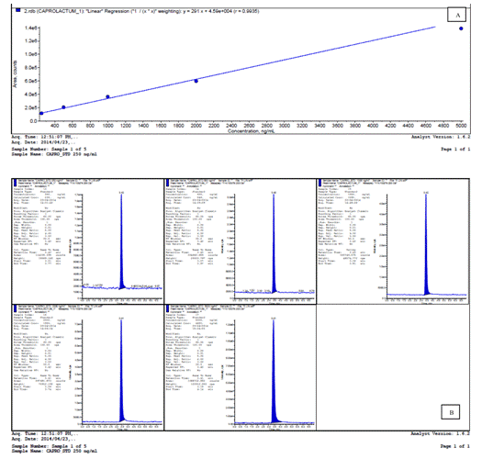Click 'Page 1 of 1' below the chromatogram panels
This screenshot has width=482, height=459.
455,446
